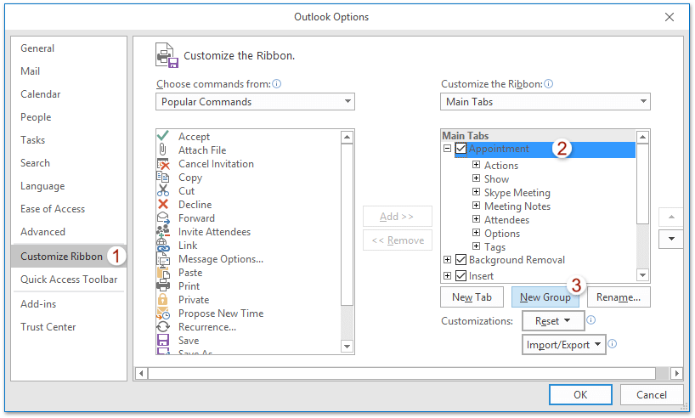This screenshot has height=418, width=695.
Task: Click the New Group button
Action: coord(545,297)
